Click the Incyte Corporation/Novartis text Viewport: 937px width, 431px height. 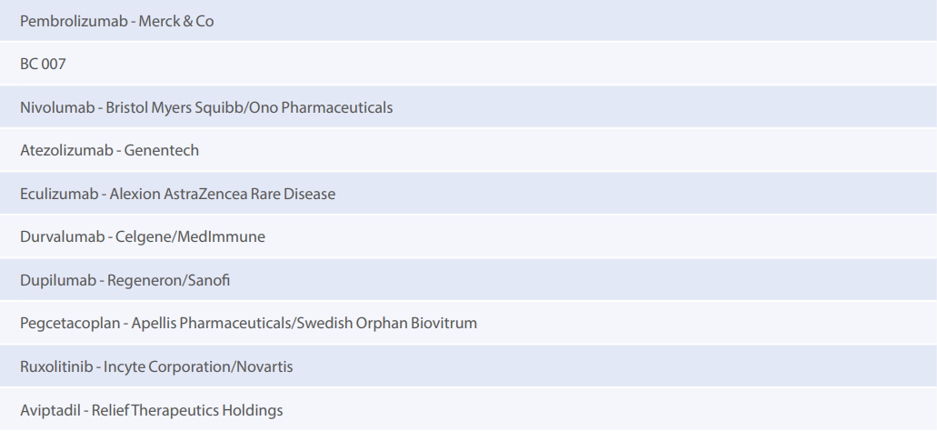pyautogui.click(x=199, y=366)
